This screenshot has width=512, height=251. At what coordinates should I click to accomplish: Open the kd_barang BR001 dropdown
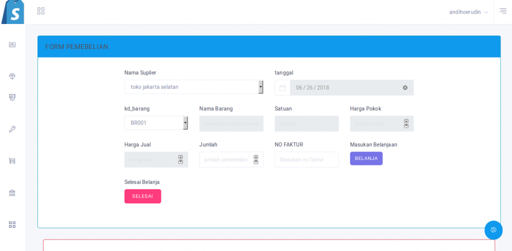click(x=156, y=123)
